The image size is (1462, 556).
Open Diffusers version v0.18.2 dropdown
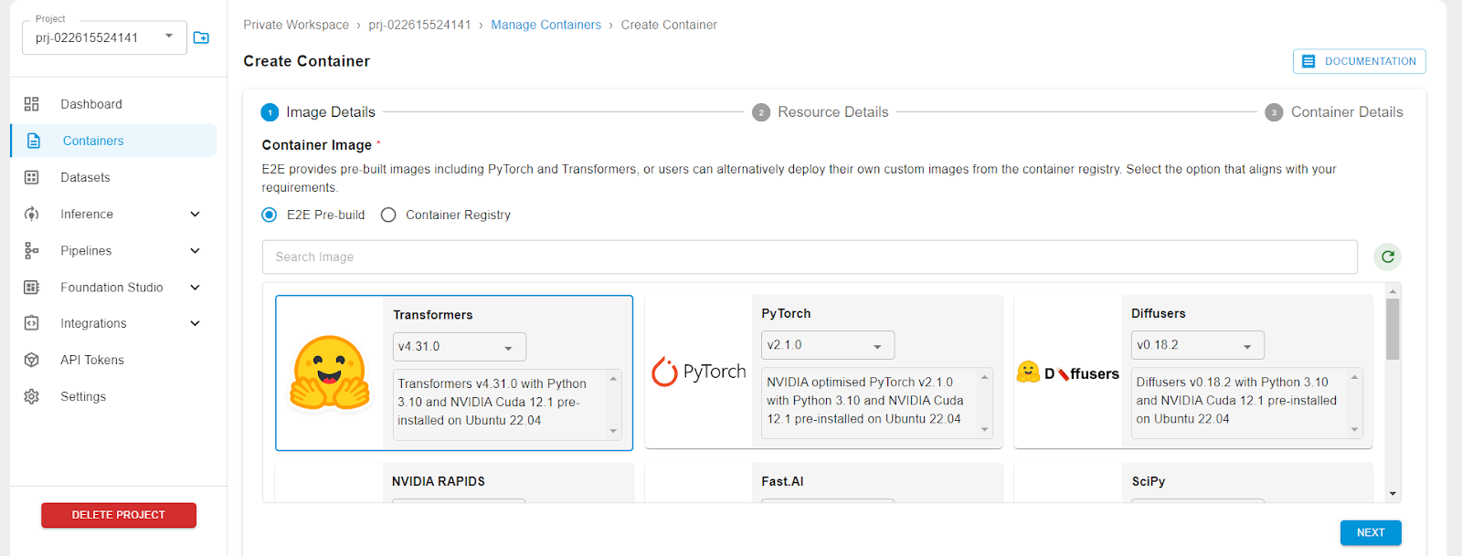[1198, 345]
